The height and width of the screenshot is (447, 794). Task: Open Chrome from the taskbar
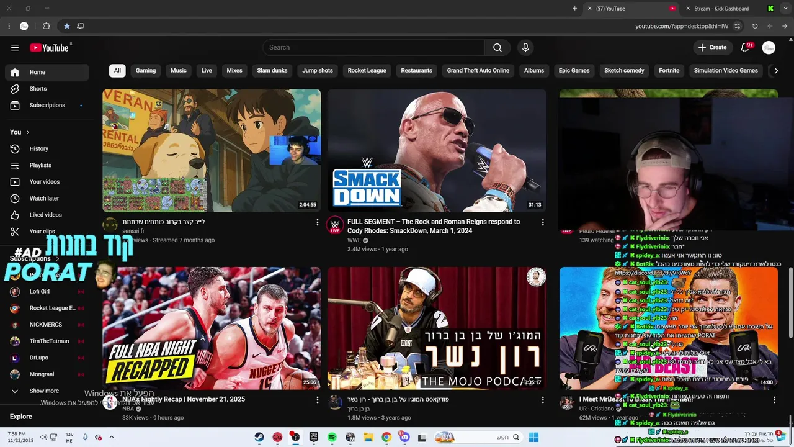click(x=386, y=437)
